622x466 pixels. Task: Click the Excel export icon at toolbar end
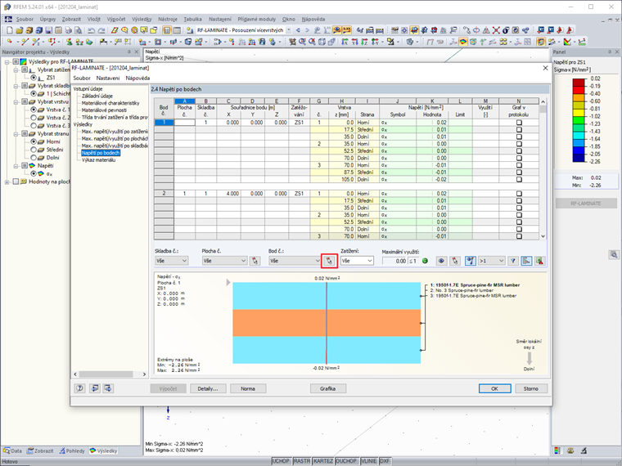(x=539, y=261)
